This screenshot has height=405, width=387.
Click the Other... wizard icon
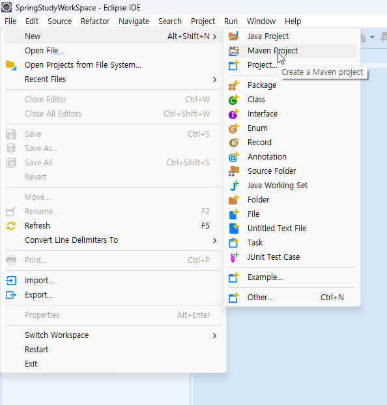234,298
